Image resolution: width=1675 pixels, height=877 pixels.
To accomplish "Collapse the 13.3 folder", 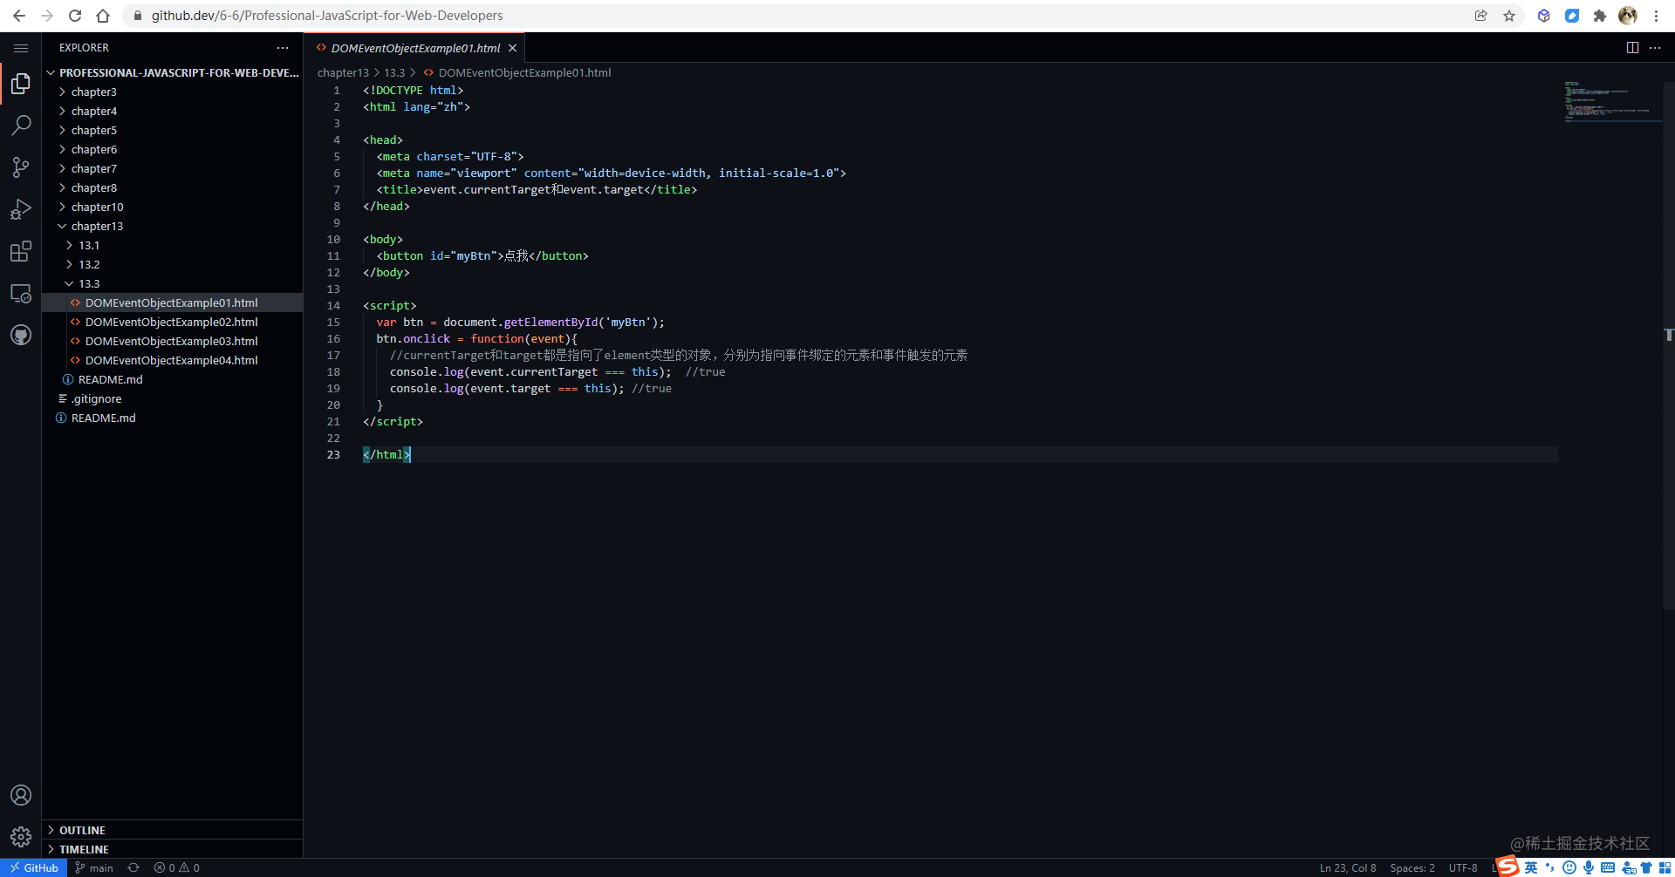I will (x=88, y=283).
